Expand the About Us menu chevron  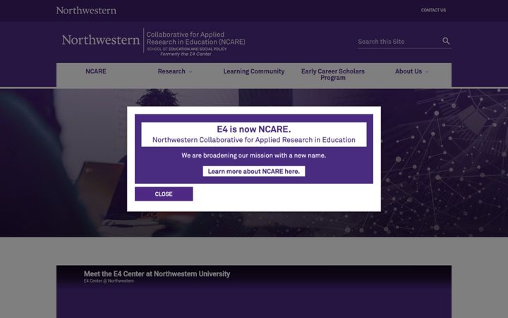coord(427,71)
